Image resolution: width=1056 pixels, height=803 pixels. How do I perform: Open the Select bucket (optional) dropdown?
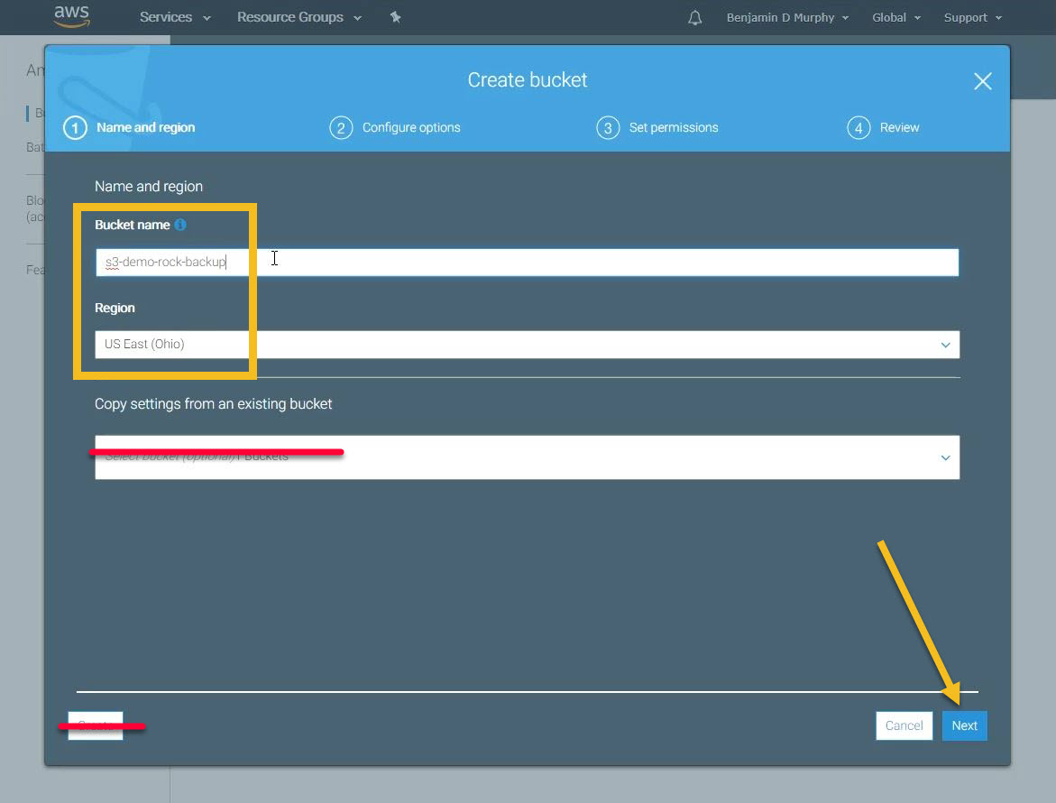527,457
